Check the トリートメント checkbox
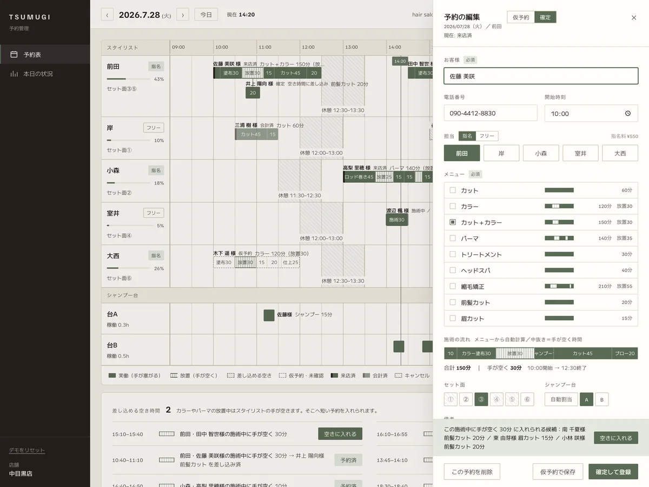 tap(453, 254)
